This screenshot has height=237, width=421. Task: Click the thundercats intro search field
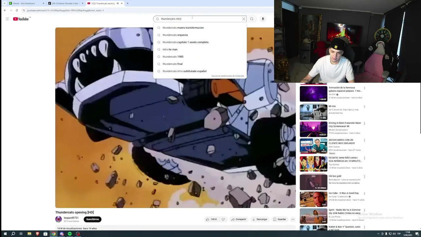(200, 19)
